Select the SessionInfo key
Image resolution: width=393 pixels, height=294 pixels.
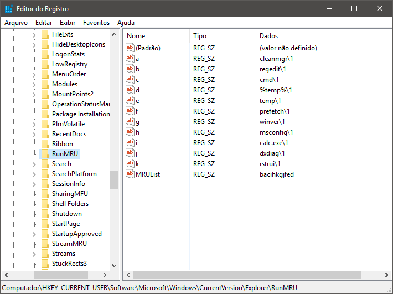69,184
